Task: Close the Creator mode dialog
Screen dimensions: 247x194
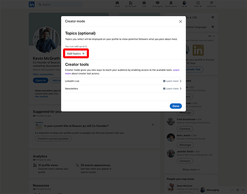Action: [181, 21]
